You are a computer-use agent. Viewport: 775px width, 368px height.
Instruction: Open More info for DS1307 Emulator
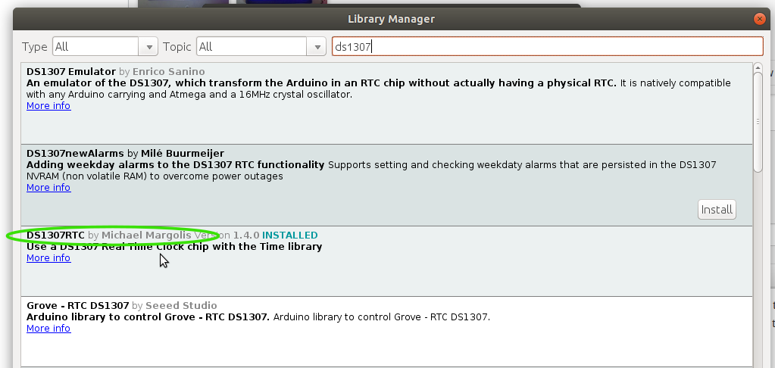pyautogui.click(x=48, y=106)
